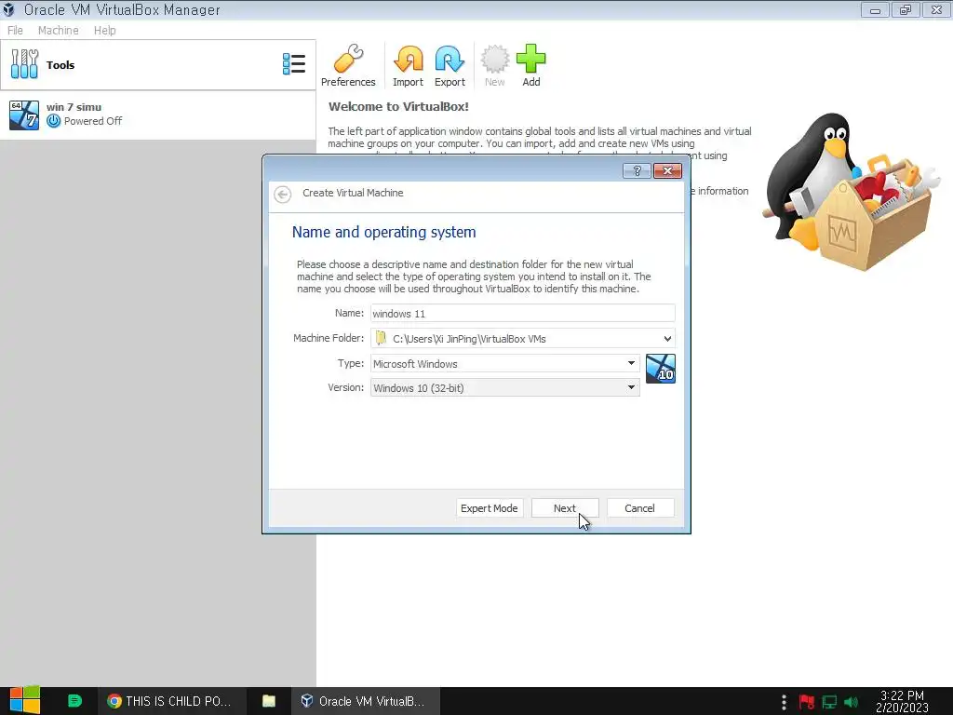Click the network monitor tray icon
The image size is (953, 715).
coord(829,702)
